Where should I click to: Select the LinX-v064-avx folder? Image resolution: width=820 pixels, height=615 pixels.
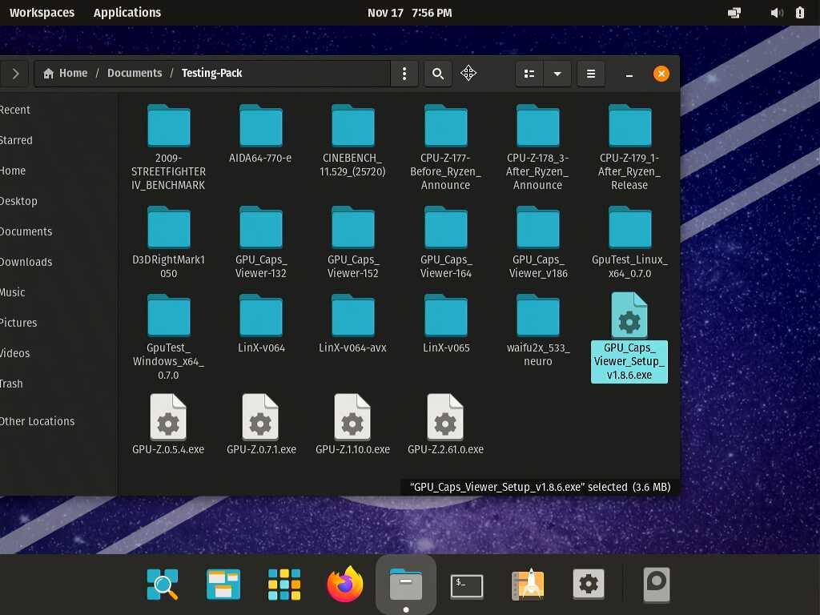tap(352, 324)
